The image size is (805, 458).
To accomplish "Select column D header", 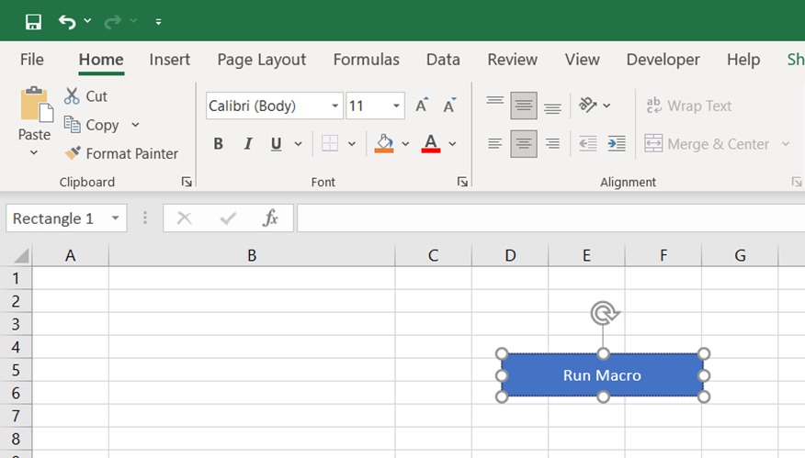I will pyautogui.click(x=510, y=255).
